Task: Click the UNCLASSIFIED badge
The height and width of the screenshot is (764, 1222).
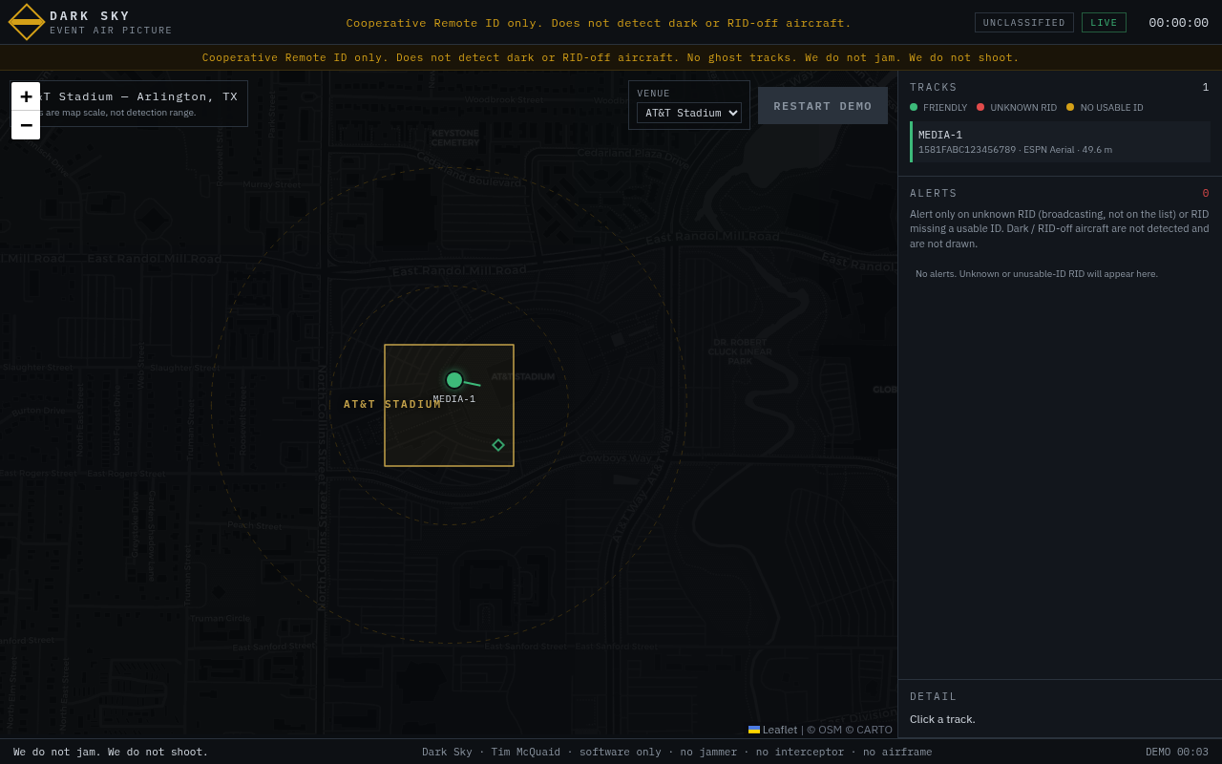Action: click(x=1024, y=23)
